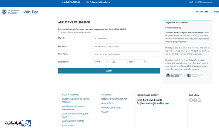Click the Last Name text field
Image resolution: width=219 pixels, height=131 pixels.
[126, 46]
